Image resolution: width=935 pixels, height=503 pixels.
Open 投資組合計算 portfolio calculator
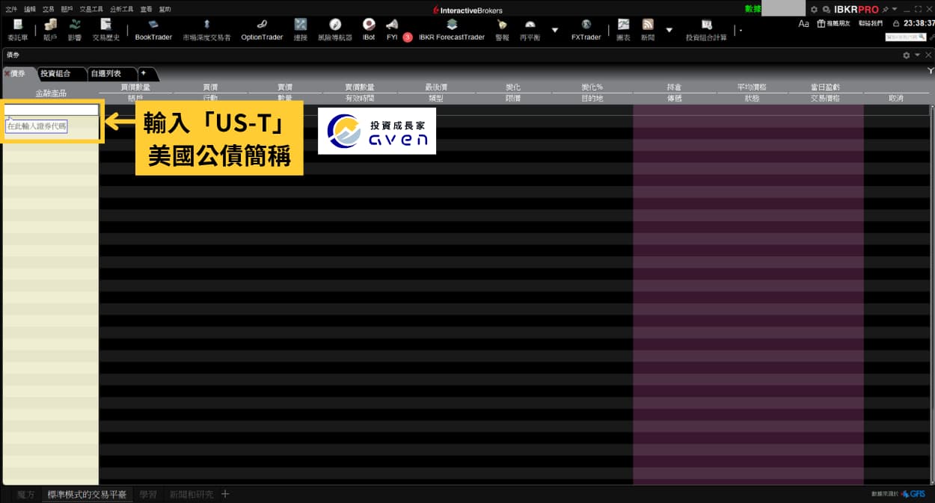pyautogui.click(x=706, y=30)
